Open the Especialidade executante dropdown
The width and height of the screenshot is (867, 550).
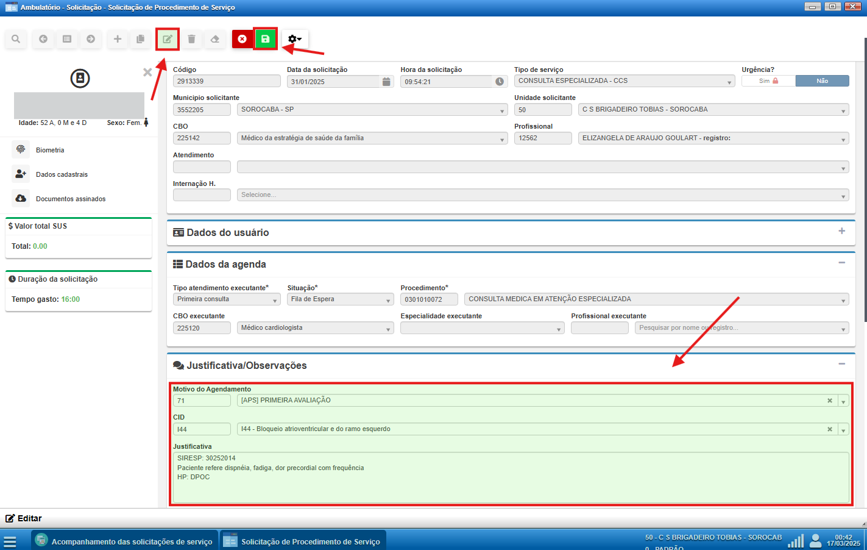[482, 328]
